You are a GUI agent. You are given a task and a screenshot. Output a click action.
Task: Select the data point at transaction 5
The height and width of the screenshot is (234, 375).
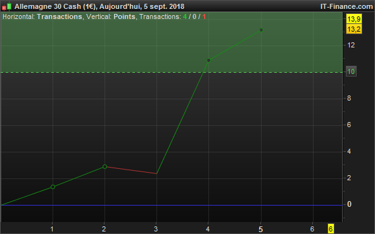tap(261, 30)
